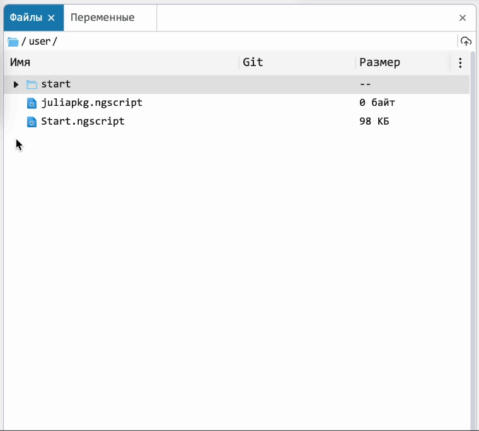
Task: Click the start folder icon
Action: tap(32, 84)
